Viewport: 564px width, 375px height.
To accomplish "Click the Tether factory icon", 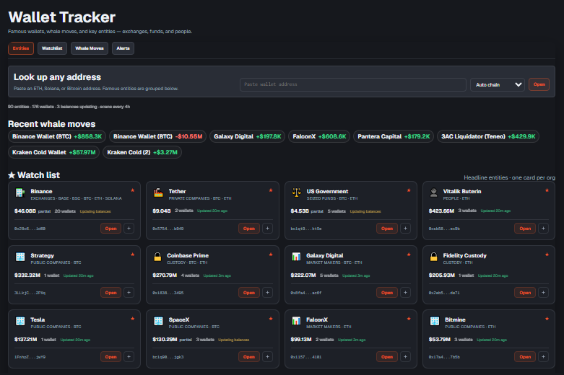I will pyautogui.click(x=158, y=193).
